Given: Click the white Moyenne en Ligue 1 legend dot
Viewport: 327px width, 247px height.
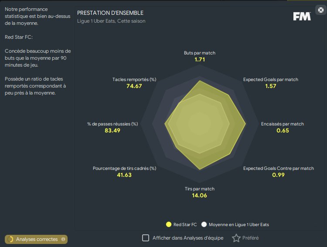Looking at the screenshot, I should point(204,225).
